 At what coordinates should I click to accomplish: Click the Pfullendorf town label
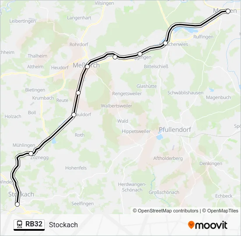point(175,129)
